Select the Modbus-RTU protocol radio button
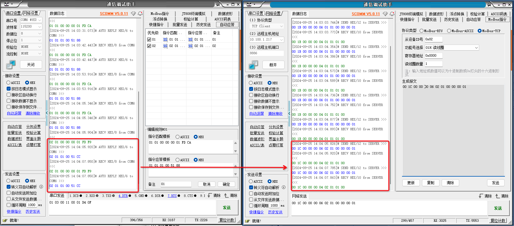This screenshot has height=226, width=514. (x=421, y=31)
